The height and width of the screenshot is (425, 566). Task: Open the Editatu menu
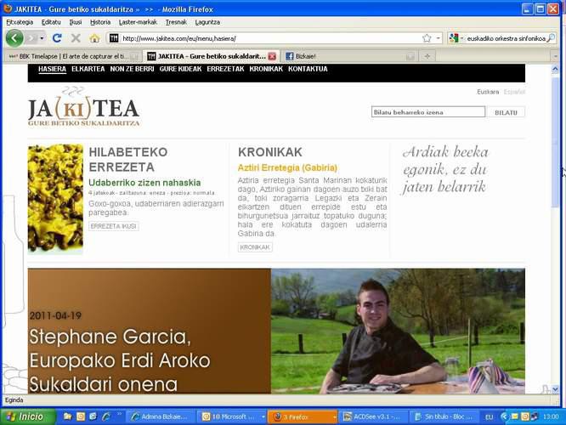(51, 22)
